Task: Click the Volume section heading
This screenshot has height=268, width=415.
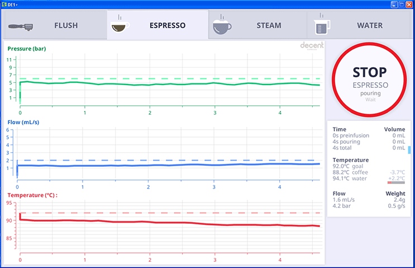Action: click(x=394, y=129)
